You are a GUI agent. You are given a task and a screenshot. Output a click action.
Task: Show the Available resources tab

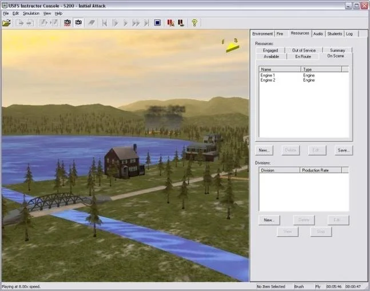click(x=272, y=57)
